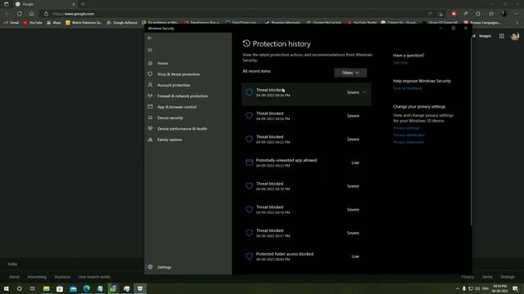Refresh the Google page in Edge

[20, 14]
